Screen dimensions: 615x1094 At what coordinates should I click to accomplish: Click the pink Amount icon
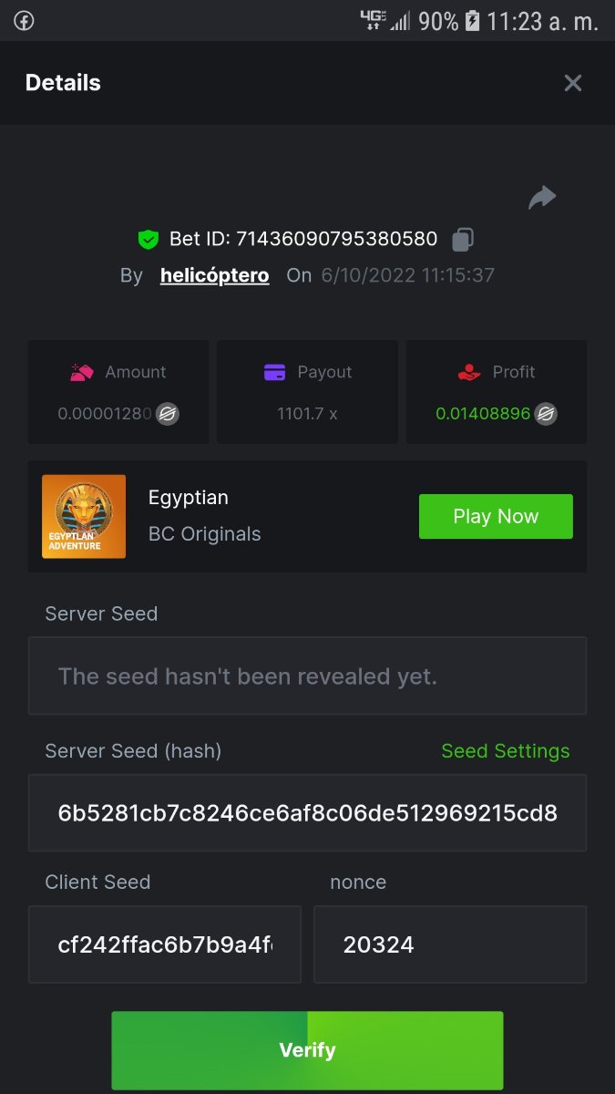pos(82,372)
